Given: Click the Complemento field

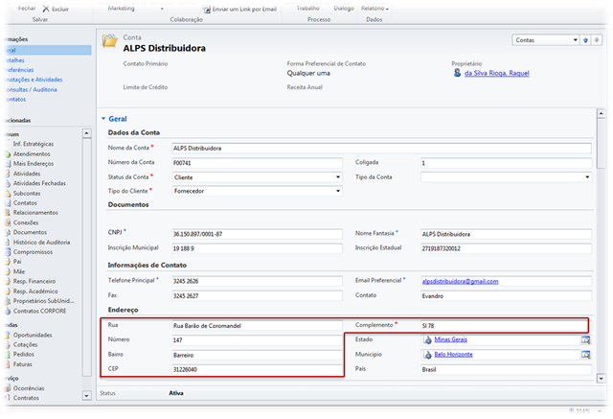Looking at the screenshot, I should [505, 325].
